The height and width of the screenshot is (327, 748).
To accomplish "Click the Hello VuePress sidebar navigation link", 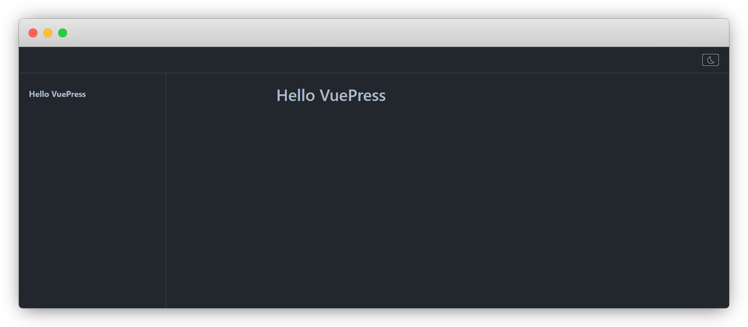I will [57, 94].
